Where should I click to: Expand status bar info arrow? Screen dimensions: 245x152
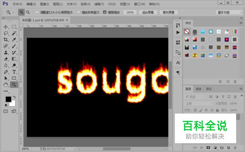75,149
